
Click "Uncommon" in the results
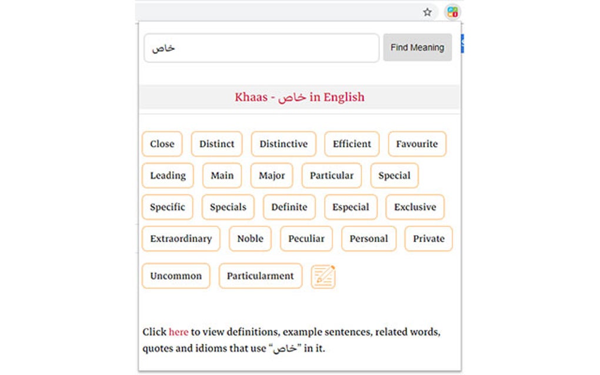tap(175, 276)
